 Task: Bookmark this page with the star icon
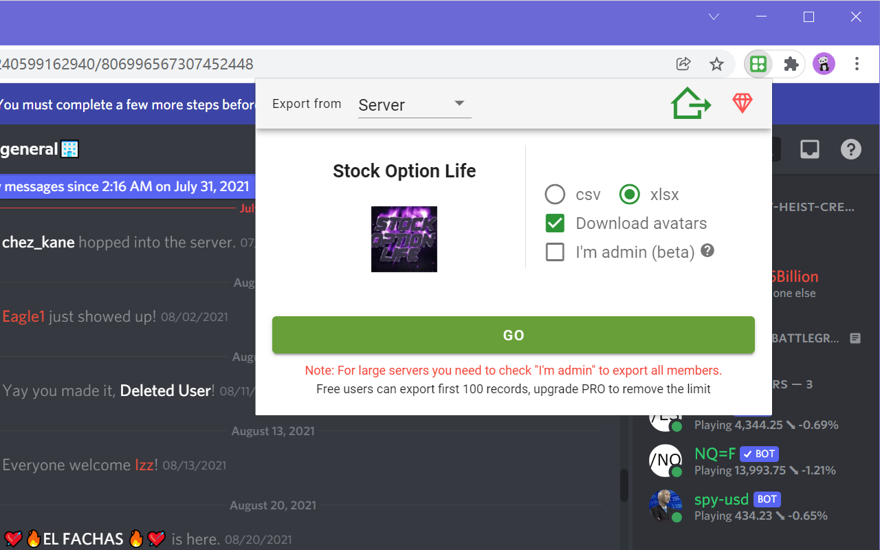(716, 63)
